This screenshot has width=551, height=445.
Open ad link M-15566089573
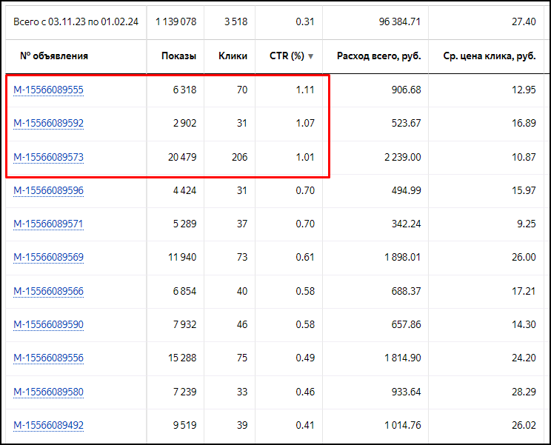(48, 157)
